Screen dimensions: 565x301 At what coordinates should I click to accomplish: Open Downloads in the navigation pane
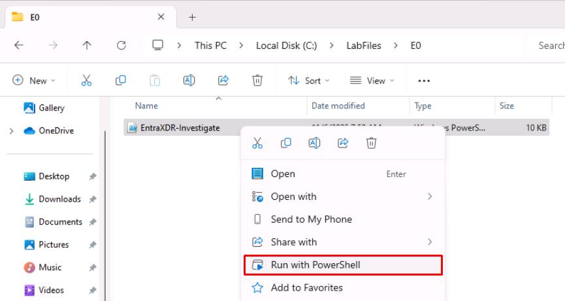point(59,199)
